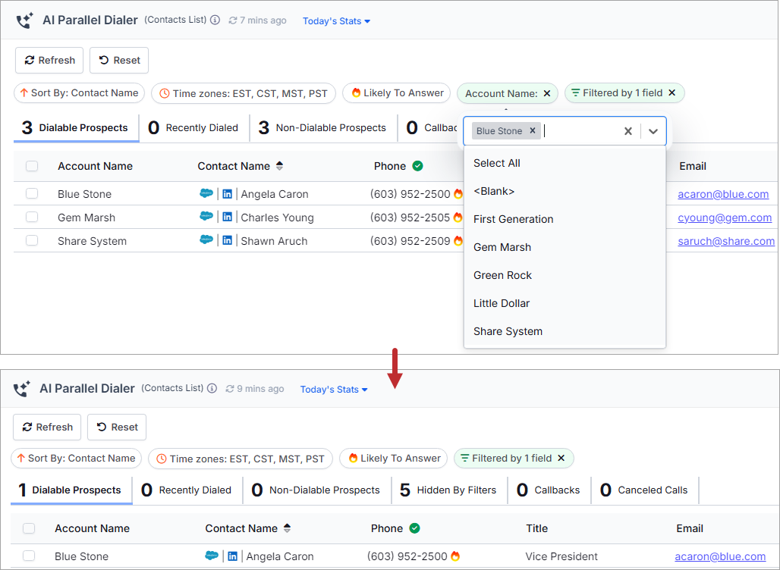Select the <Blank> option in the account list
Viewport: 780px width, 570px height.
click(565, 191)
